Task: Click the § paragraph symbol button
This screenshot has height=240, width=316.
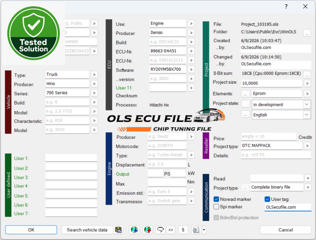Action: coord(183,230)
